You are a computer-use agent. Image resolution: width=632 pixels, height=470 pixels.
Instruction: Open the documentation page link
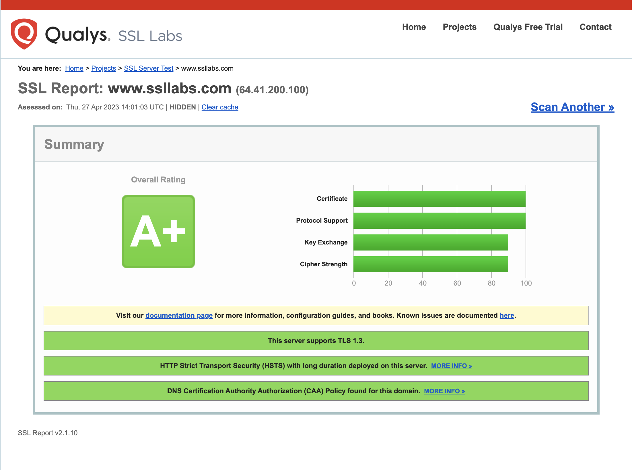179,315
